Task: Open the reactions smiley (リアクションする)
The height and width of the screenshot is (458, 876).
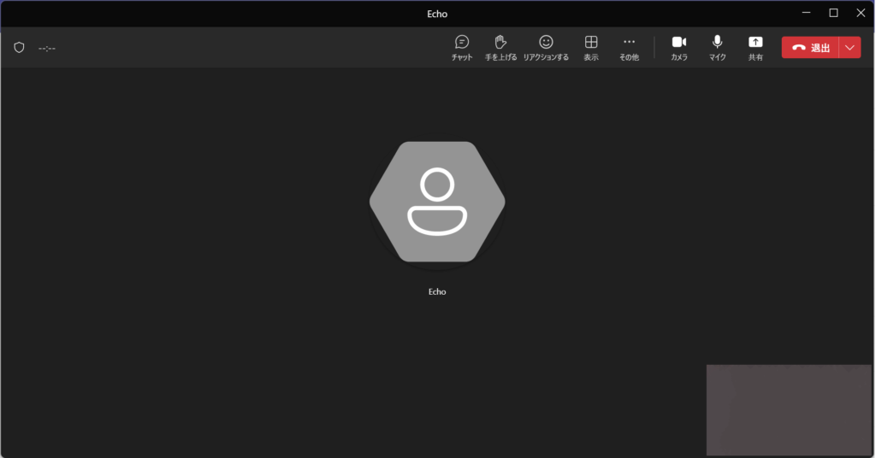Action: 546,47
